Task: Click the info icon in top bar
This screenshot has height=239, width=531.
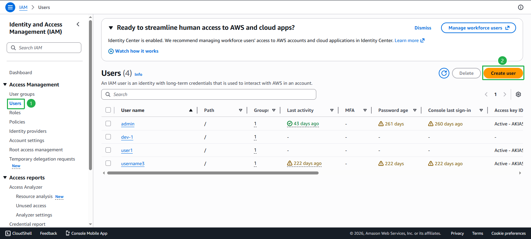Action: (x=521, y=7)
